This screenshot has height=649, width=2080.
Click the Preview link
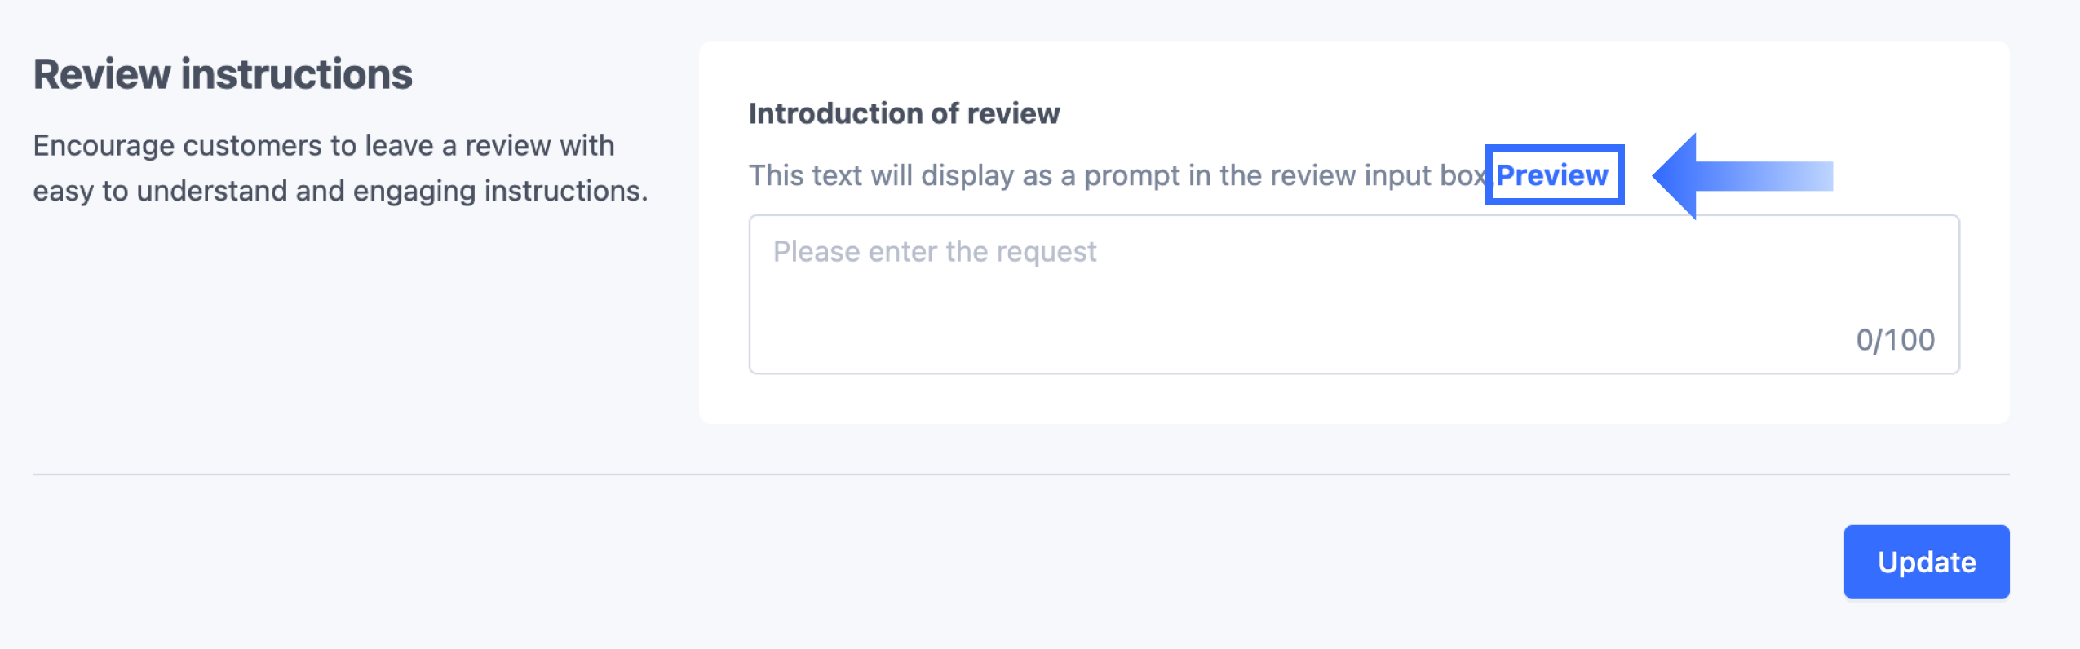coord(1552,175)
